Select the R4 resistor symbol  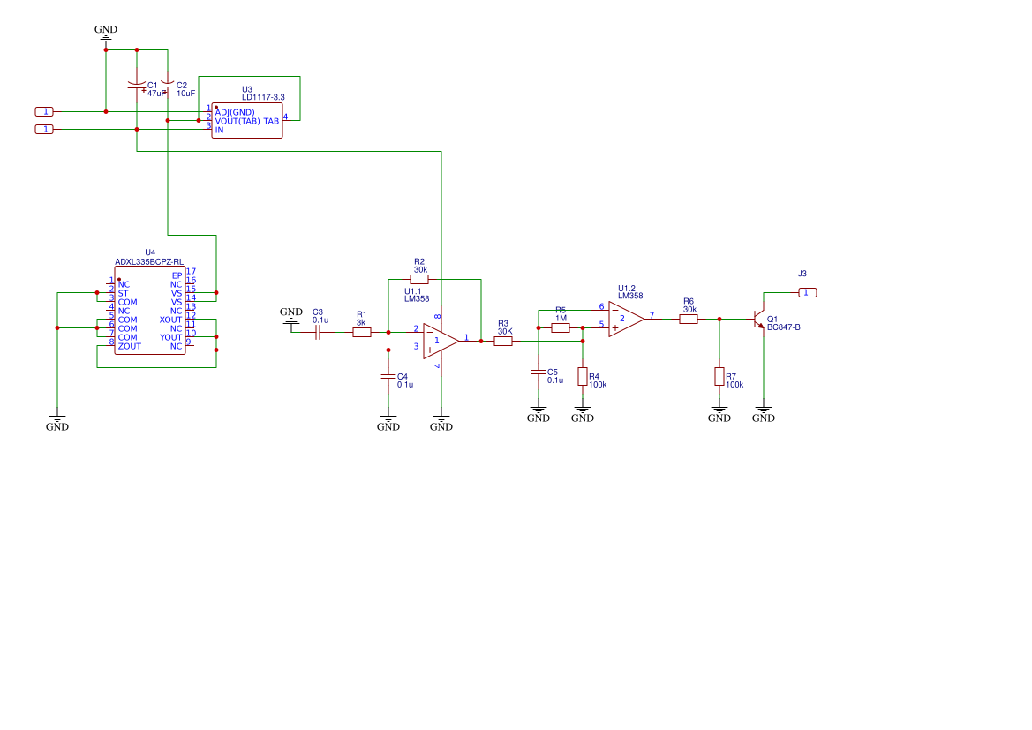click(x=583, y=377)
